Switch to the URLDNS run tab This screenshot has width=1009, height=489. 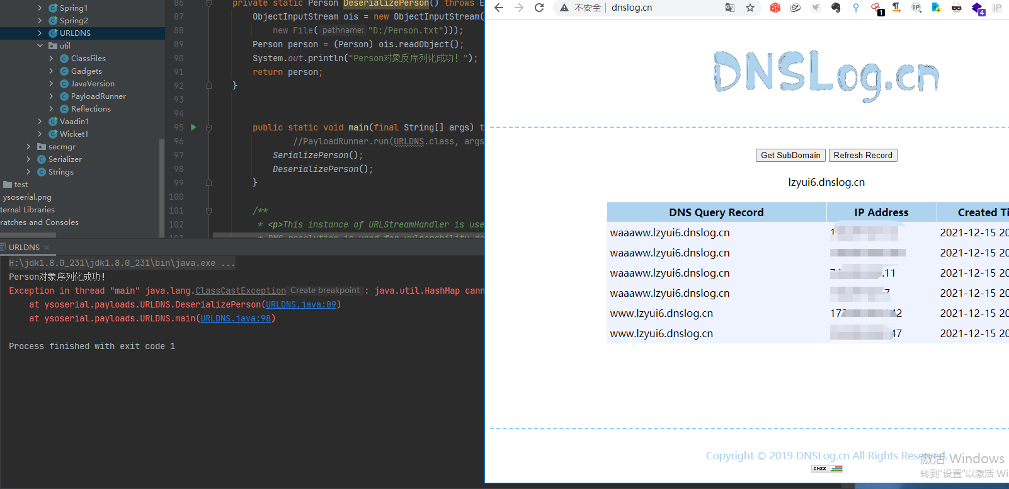(24, 248)
